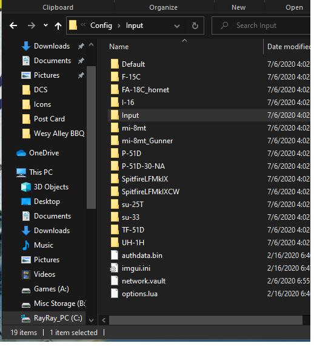314x346 pixels.
Task: Open DCS folder in navigation pane
Action: [x=35, y=90]
